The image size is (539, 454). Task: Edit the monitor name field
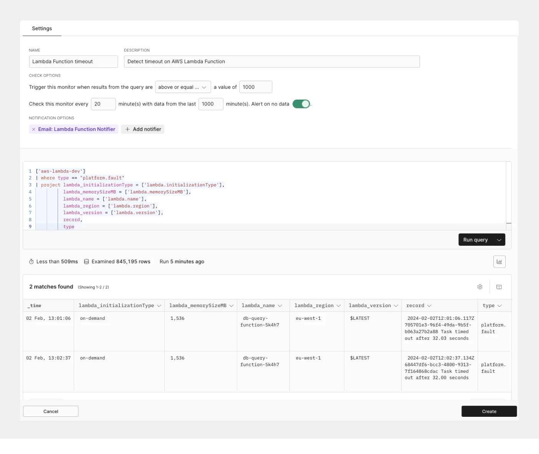pos(73,61)
